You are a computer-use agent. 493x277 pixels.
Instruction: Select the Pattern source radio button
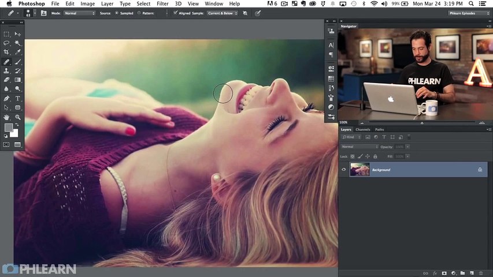139,13
